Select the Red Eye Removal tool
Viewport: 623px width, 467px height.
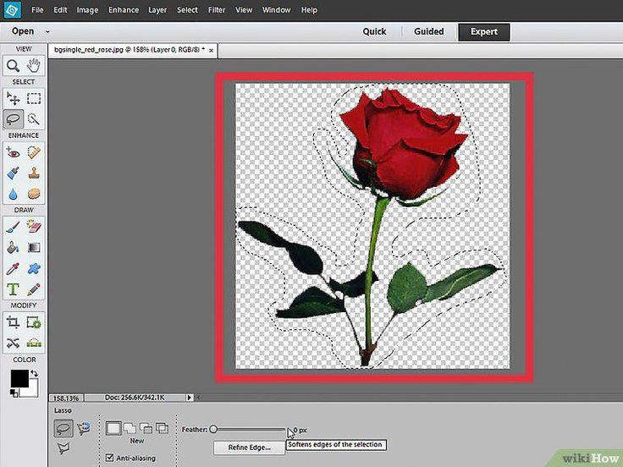point(14,152)
